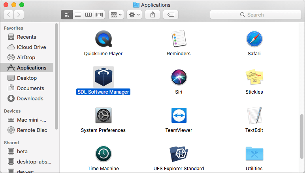The image size is (305, 173).
Task: Open UFS Explorer Standard icon
Action: click(179, 154)
